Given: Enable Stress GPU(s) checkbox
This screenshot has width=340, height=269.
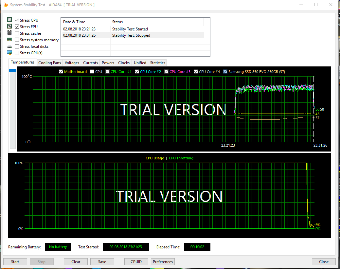Looking at the screenshot, I should [17, 53].
